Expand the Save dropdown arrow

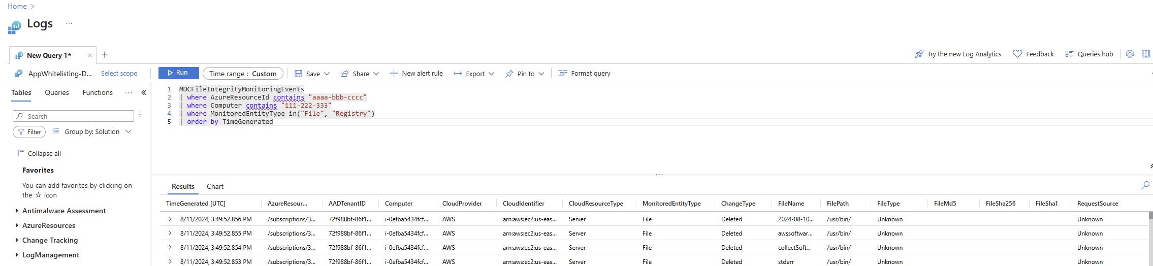tap(327, 74)
